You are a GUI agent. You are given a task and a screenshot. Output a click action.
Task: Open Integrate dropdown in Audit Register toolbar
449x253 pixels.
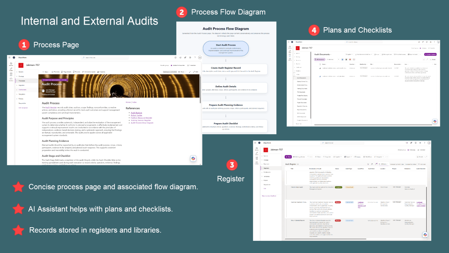(x=379, y=157)
